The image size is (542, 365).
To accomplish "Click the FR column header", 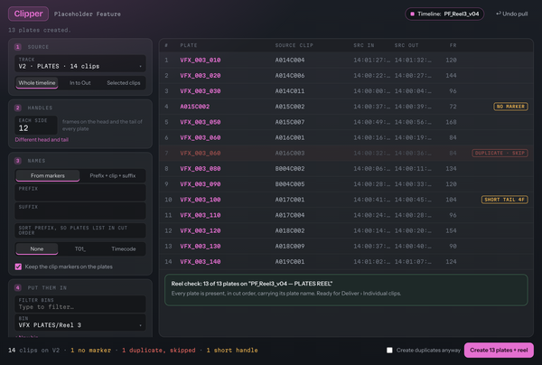I will click(x=453, y=45).
